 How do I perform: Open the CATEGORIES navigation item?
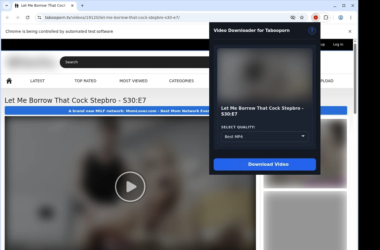tap(181, 81)
